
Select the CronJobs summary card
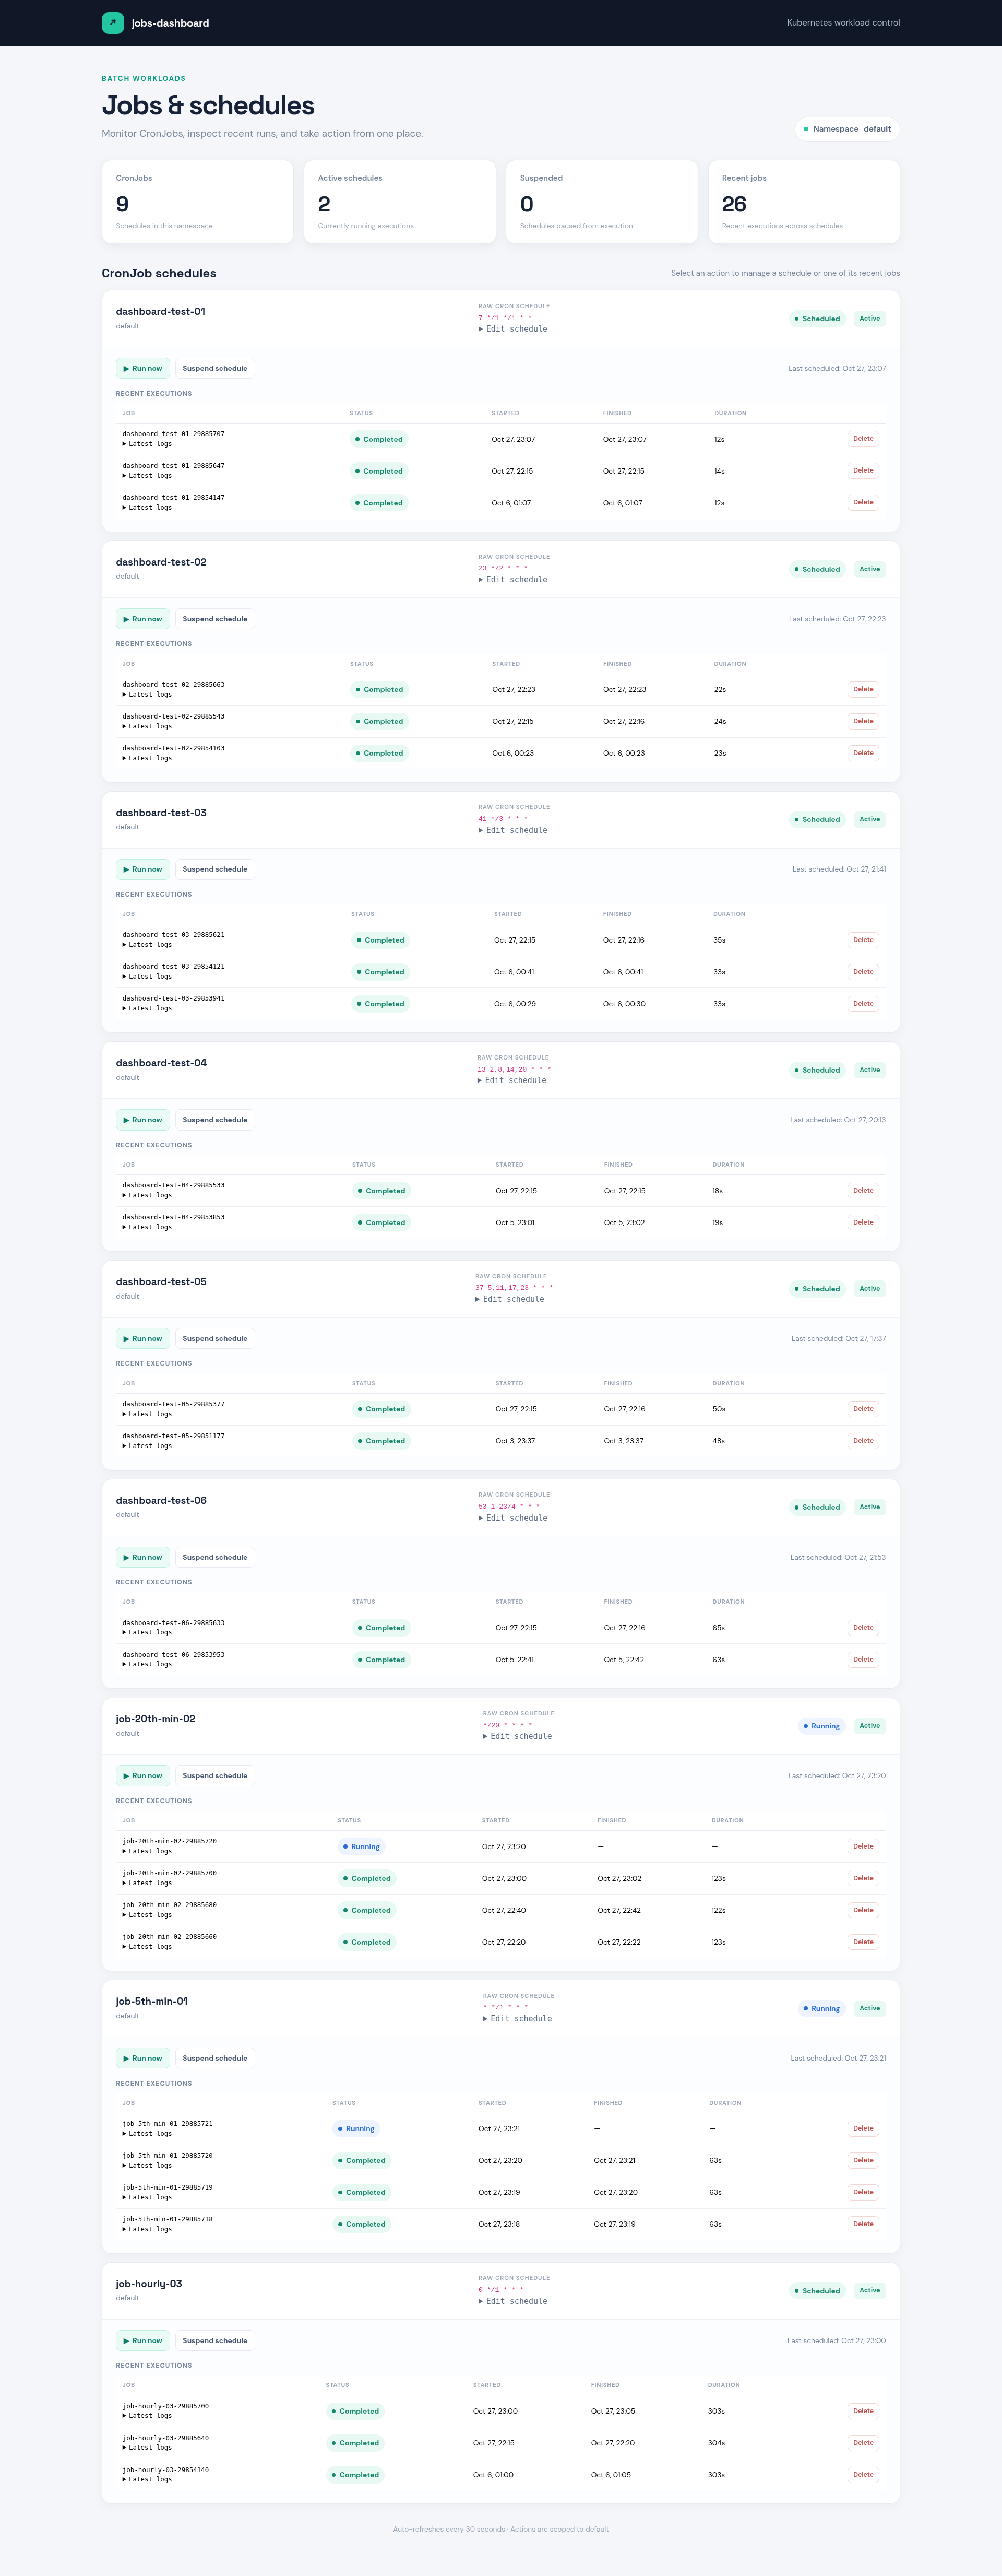click(x=198, y=202)
